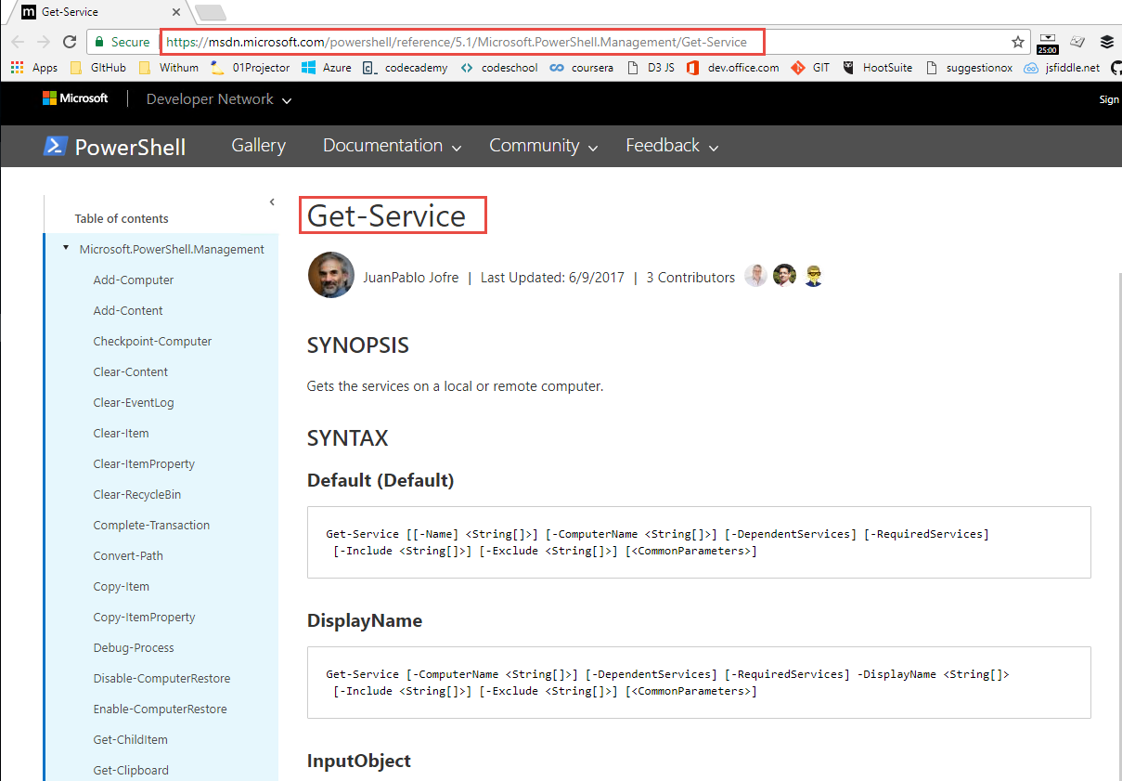
Task: Click the '3 Contributors' text
Action: [690, 277]
